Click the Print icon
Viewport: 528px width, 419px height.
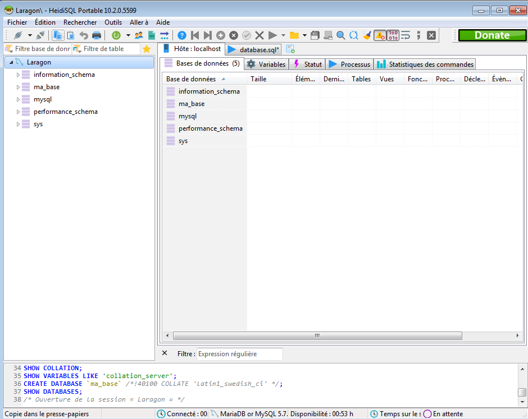click(x=97, y=35)
